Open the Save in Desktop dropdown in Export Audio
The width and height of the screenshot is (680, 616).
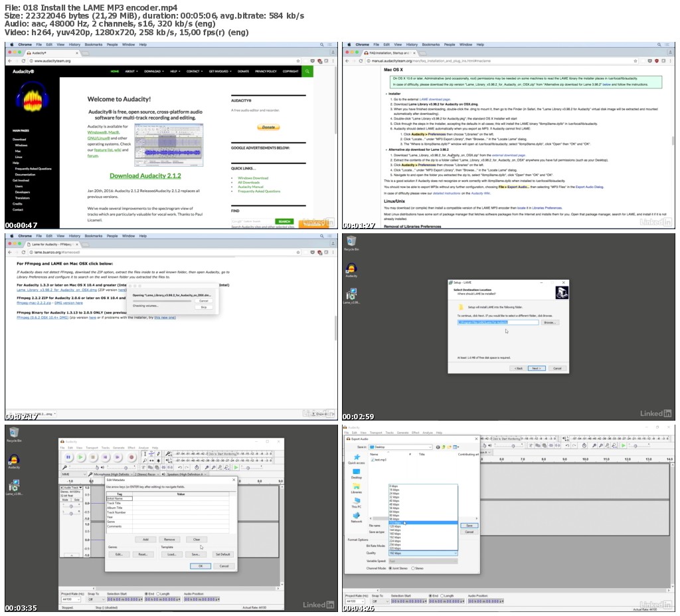[x=400, y=447]
